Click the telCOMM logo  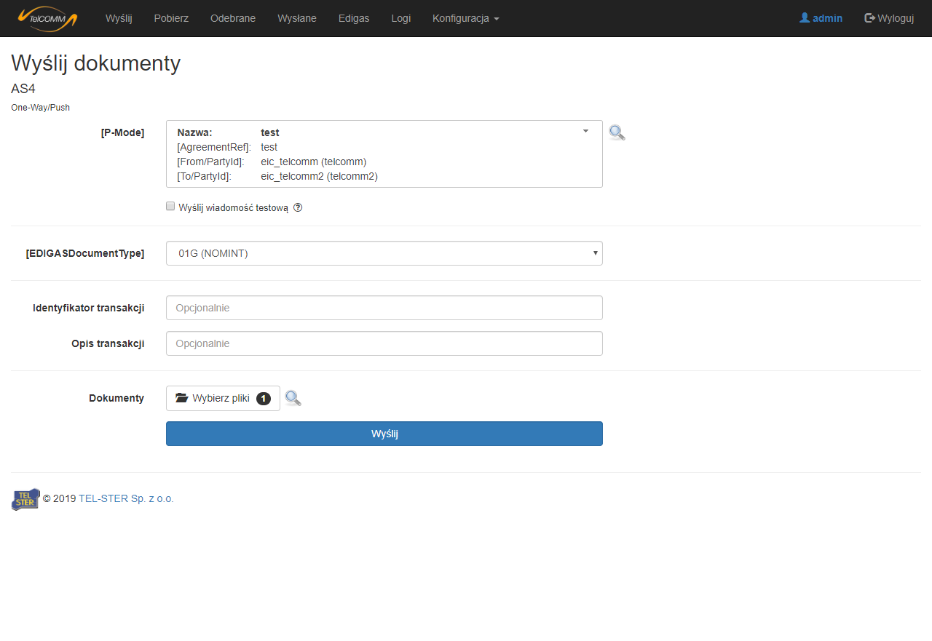[47, 18]
